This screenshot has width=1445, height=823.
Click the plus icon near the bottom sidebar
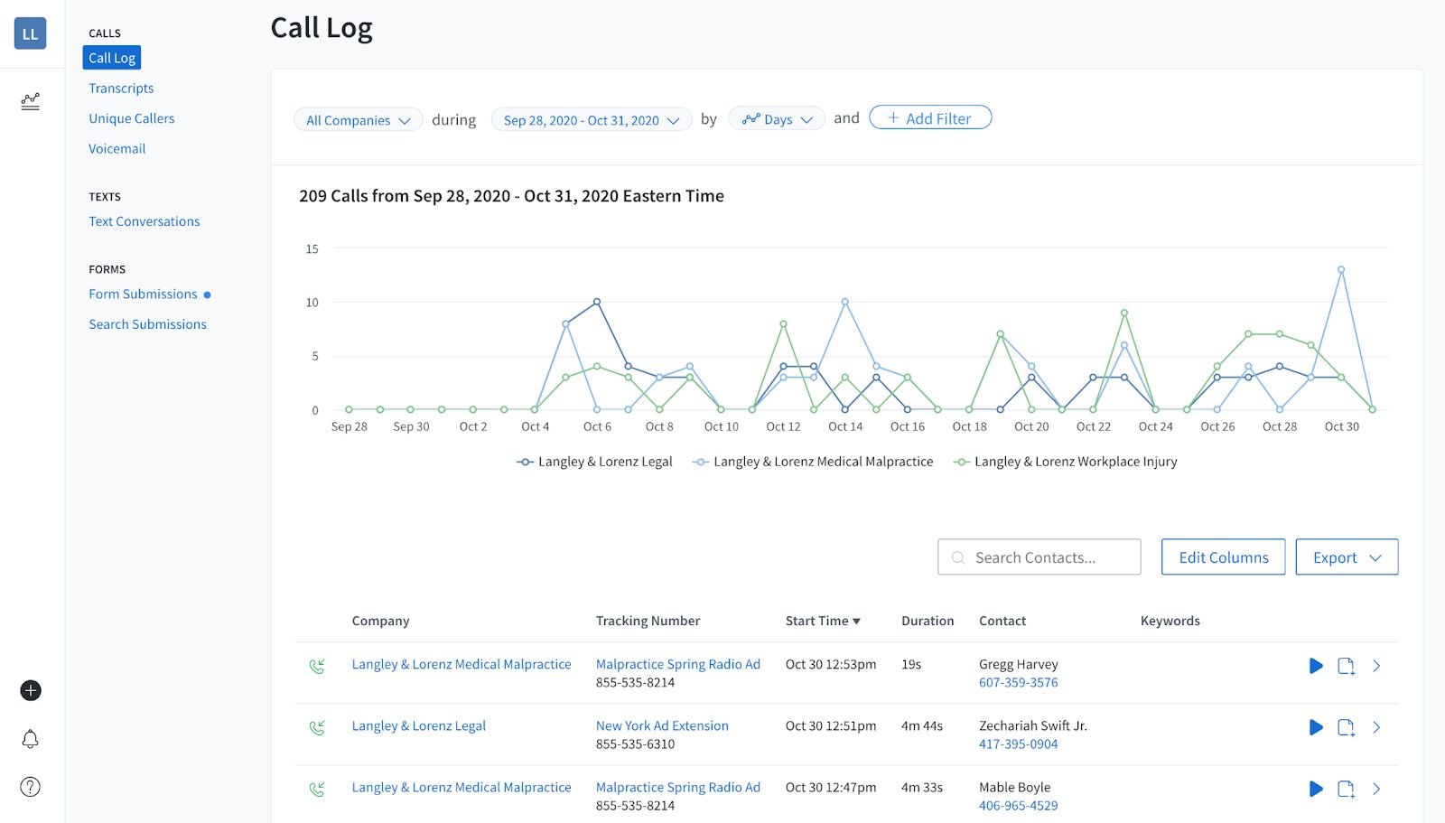[31, 690]
